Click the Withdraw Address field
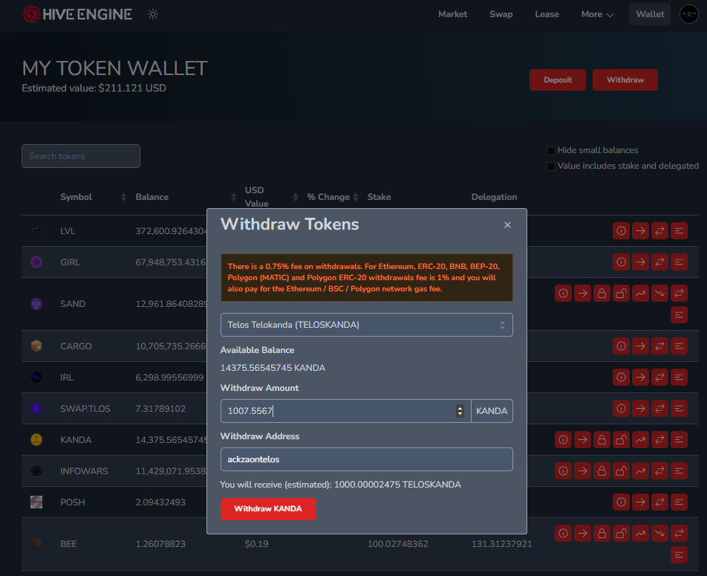The image size is (707, 576). click(x=366, y=459)
